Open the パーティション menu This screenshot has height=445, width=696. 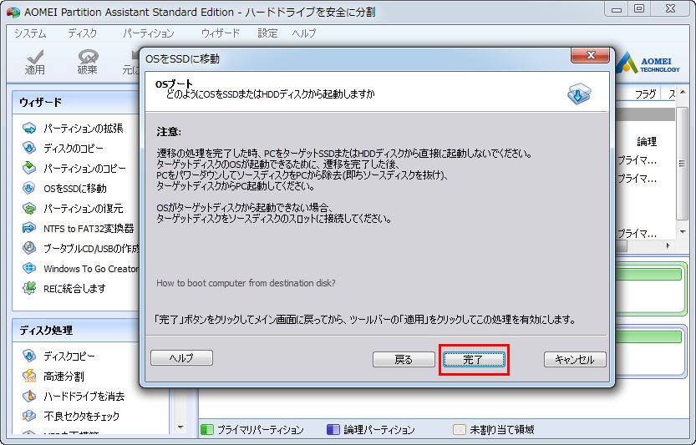coord(149,33)
